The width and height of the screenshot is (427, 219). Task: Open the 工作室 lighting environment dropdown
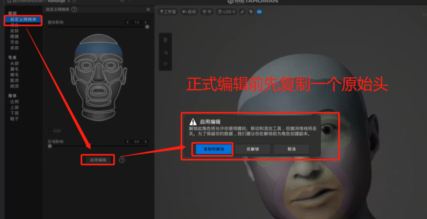coord(168,12)
